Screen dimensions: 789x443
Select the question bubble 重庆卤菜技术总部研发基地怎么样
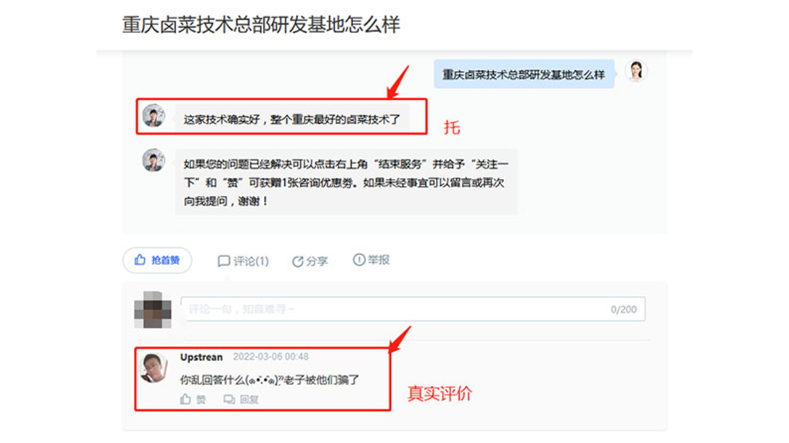click(x=524, y=74)
